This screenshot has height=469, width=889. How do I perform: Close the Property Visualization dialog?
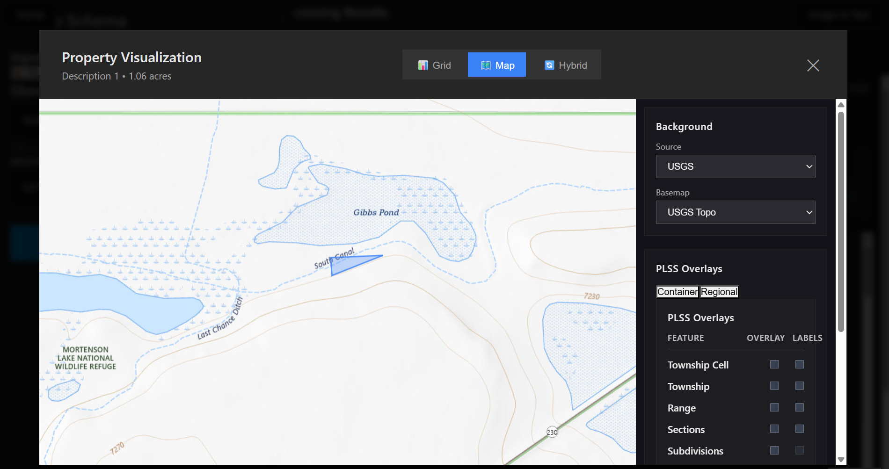[x=813, y=65]
